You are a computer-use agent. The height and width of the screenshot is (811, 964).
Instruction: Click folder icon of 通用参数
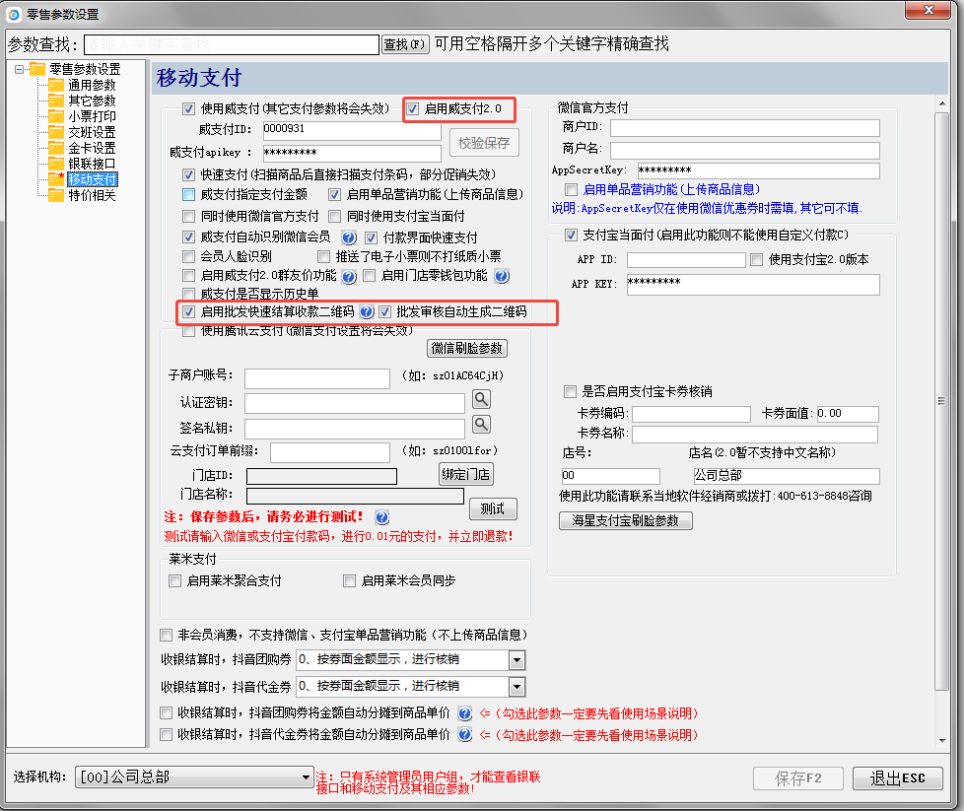click(x=56, y=85)
